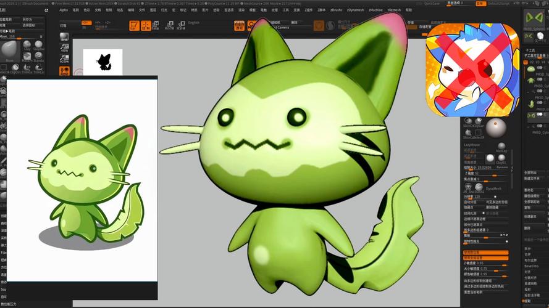Expand the 投射 section
Viewport: 549px width, 308px height.
pyautogui.click(x=527, y=290)
